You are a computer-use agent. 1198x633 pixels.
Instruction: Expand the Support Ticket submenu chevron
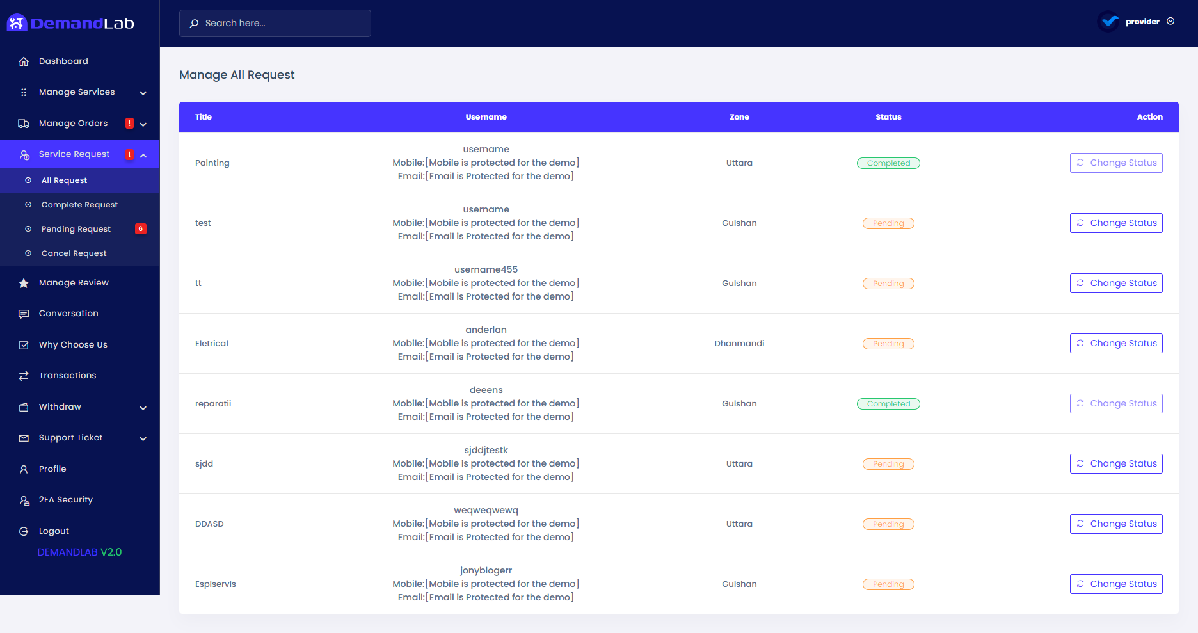coord(143,438)
